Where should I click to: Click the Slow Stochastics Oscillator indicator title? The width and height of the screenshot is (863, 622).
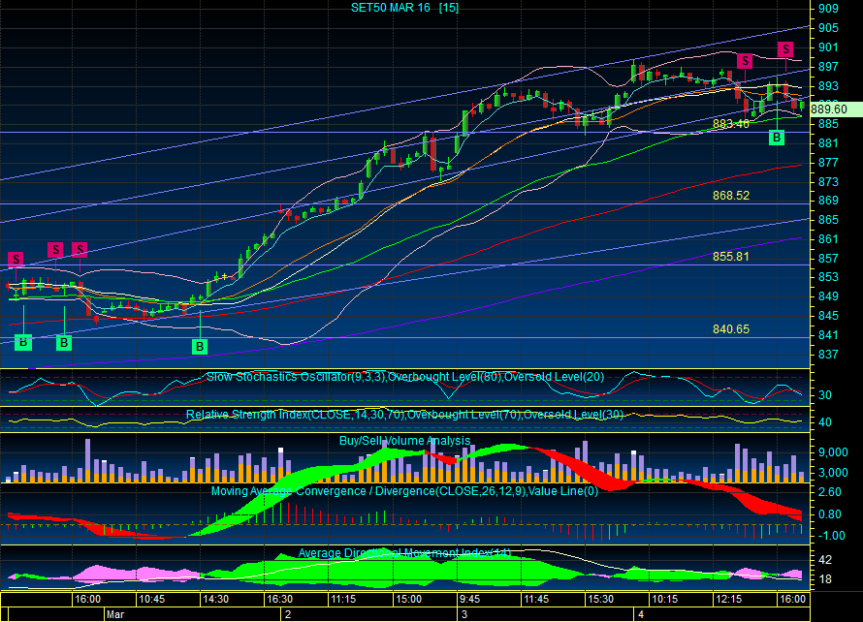click(405, 377)
